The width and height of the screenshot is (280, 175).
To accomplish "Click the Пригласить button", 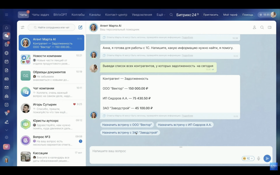I will [x=211, y=15].
